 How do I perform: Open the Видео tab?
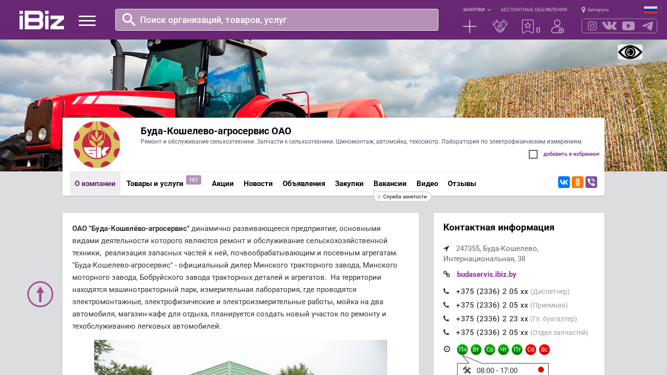click(x=427, y=184)
